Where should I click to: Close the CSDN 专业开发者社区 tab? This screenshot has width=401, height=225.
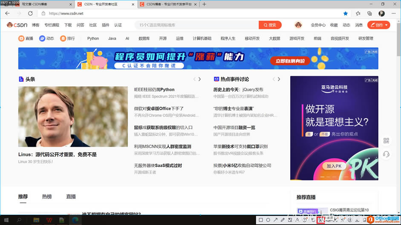pyautogui.click(x=133, y=4)
